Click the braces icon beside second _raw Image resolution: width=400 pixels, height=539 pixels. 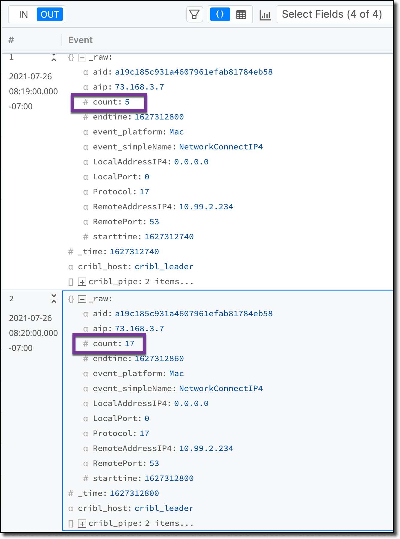(x=71, y=299)
